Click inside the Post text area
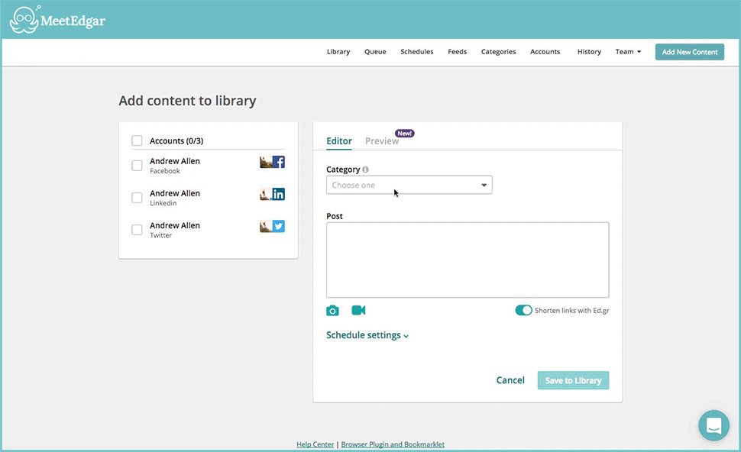 pos(467,258)
